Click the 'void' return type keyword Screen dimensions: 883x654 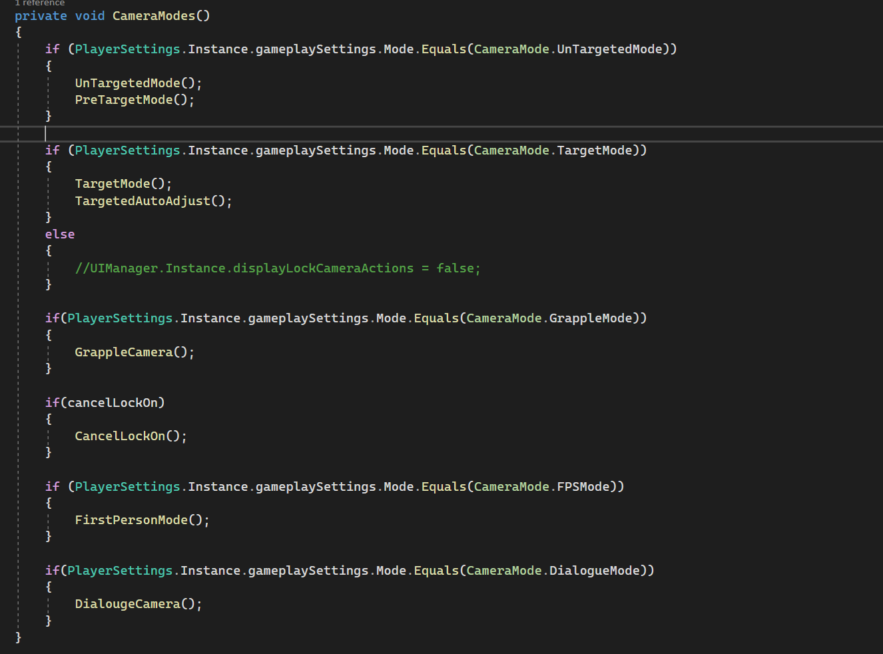(90, 15)
